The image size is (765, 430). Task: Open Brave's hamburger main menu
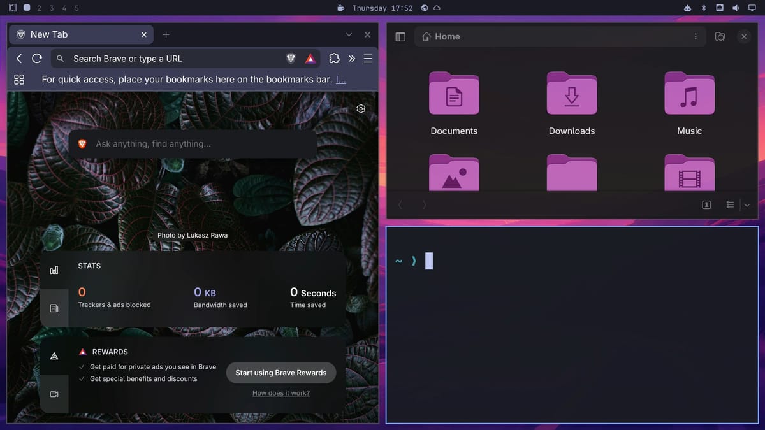[368, 59]
